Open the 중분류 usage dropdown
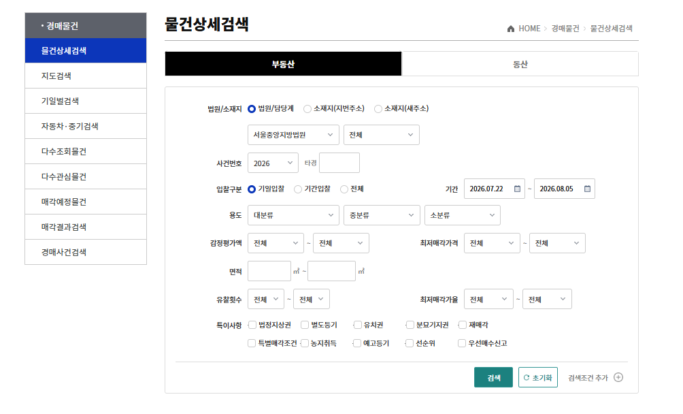The width and height of the screenshot is (683, 414). point(382,215)
